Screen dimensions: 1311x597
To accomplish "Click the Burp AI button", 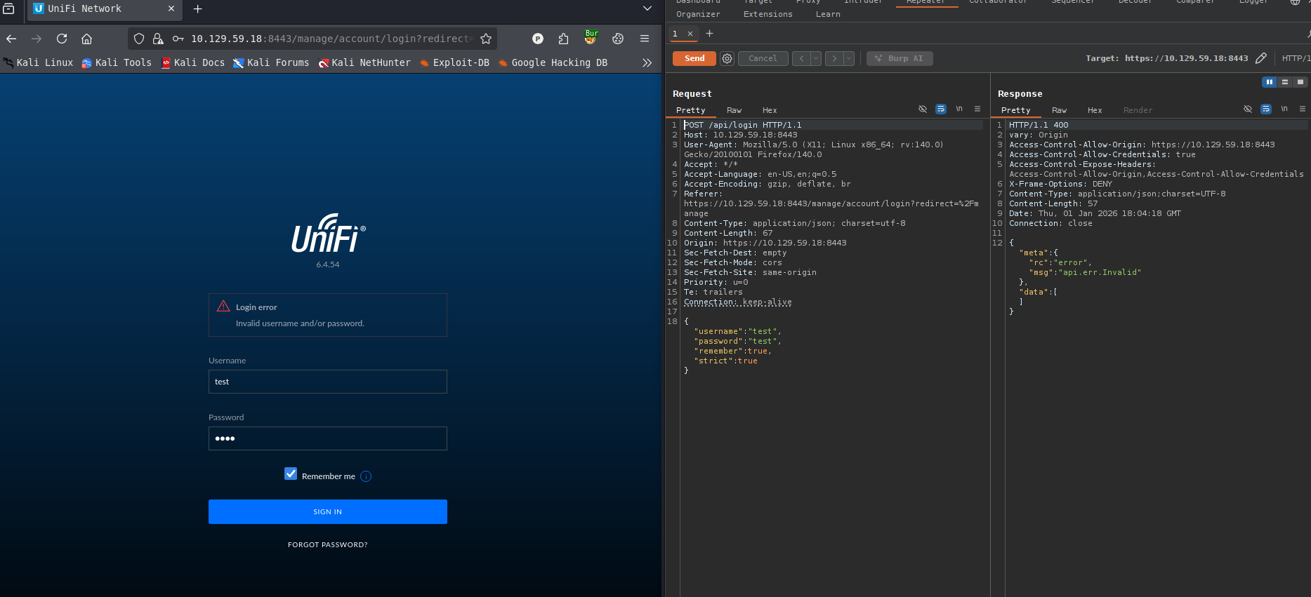I will coord(900,59).
